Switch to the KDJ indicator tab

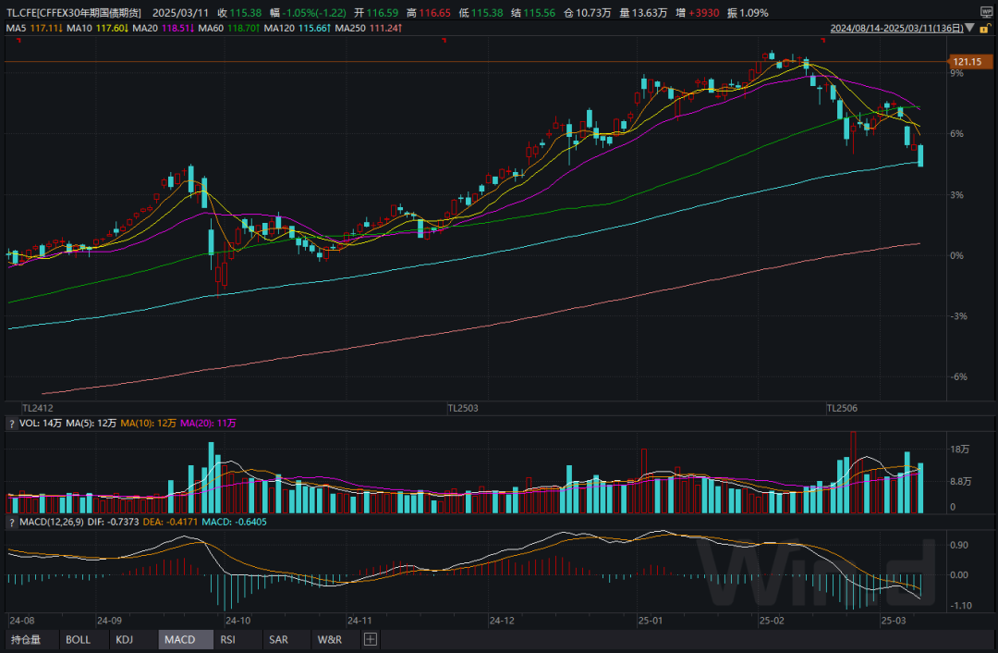125,639
